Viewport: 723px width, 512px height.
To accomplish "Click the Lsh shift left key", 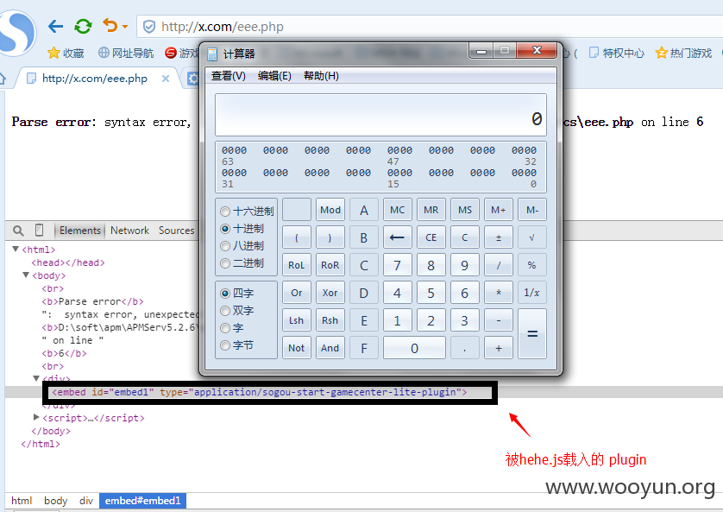I will (x=297, y=320).
